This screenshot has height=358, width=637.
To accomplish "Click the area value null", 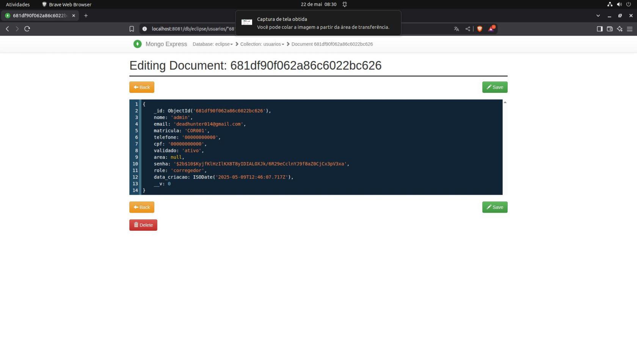I will (x=176, y=157).
